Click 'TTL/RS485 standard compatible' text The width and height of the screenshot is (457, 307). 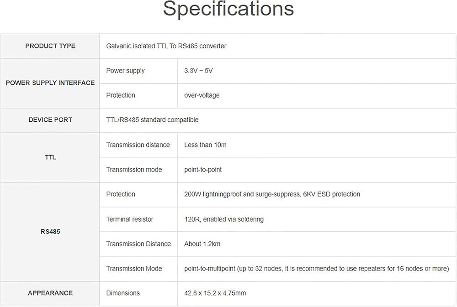[152, 120]
